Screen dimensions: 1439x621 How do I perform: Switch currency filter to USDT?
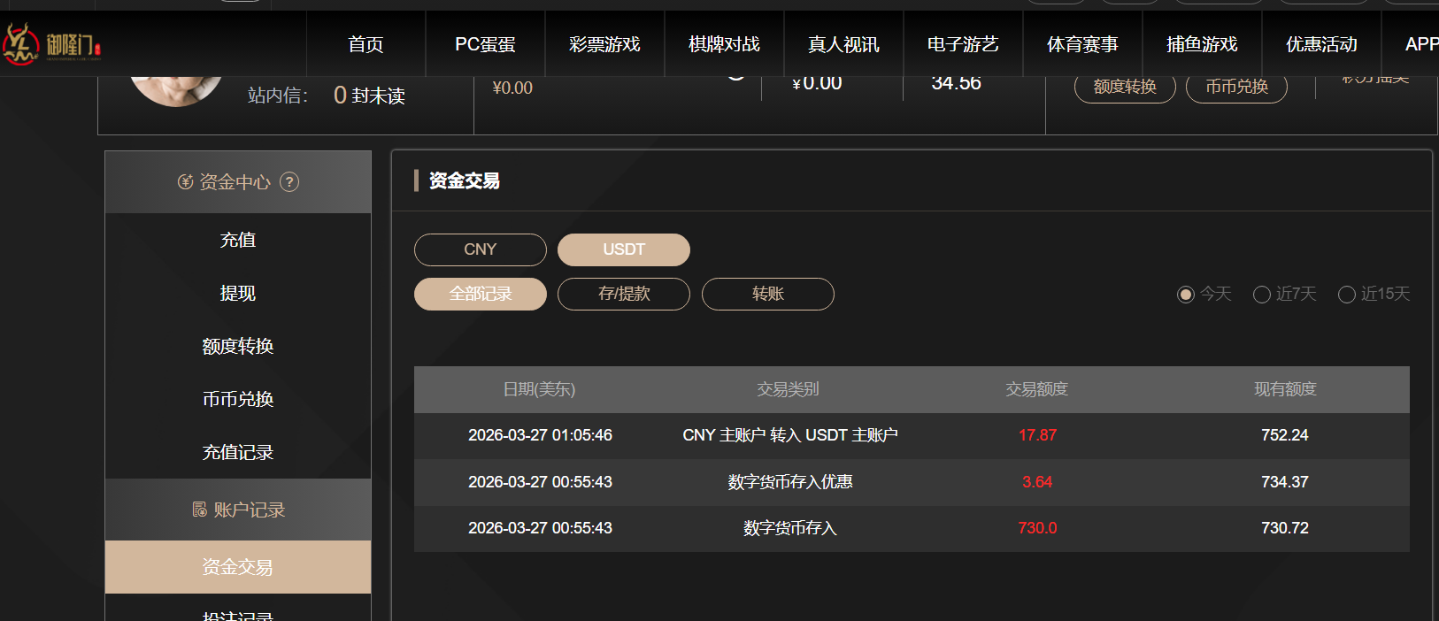[x=624, y=249]
